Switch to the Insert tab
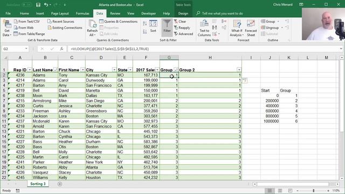345x194 pixels. pos(40,13)
